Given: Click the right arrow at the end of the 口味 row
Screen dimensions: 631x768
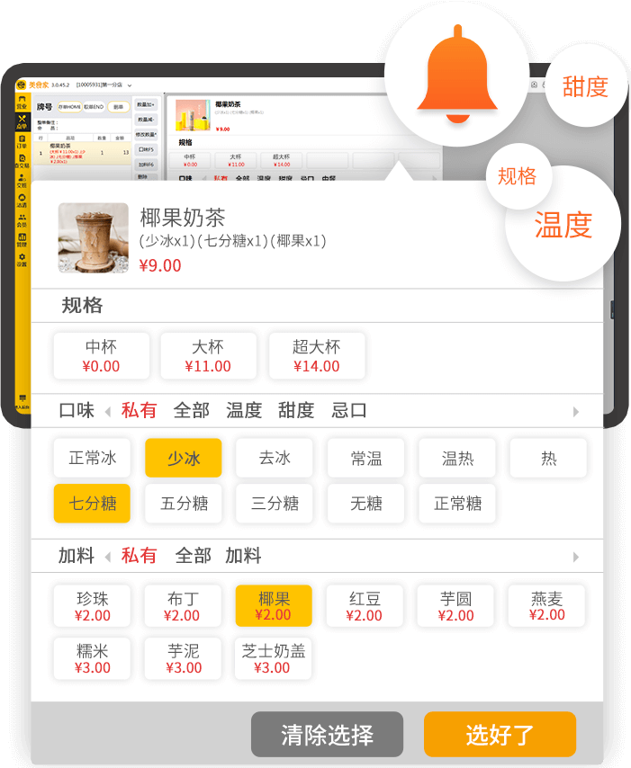Looking at the screenshot, I should tap(575, 412).
